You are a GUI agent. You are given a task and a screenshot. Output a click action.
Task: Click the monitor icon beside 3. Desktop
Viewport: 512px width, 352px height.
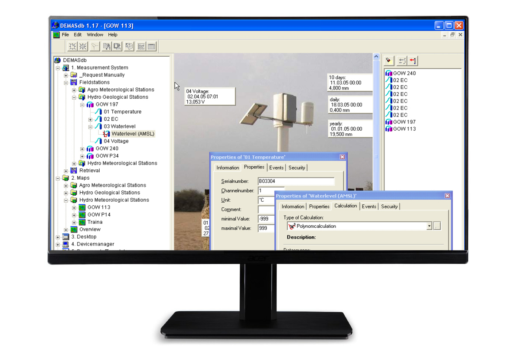[x=65, y=236]
